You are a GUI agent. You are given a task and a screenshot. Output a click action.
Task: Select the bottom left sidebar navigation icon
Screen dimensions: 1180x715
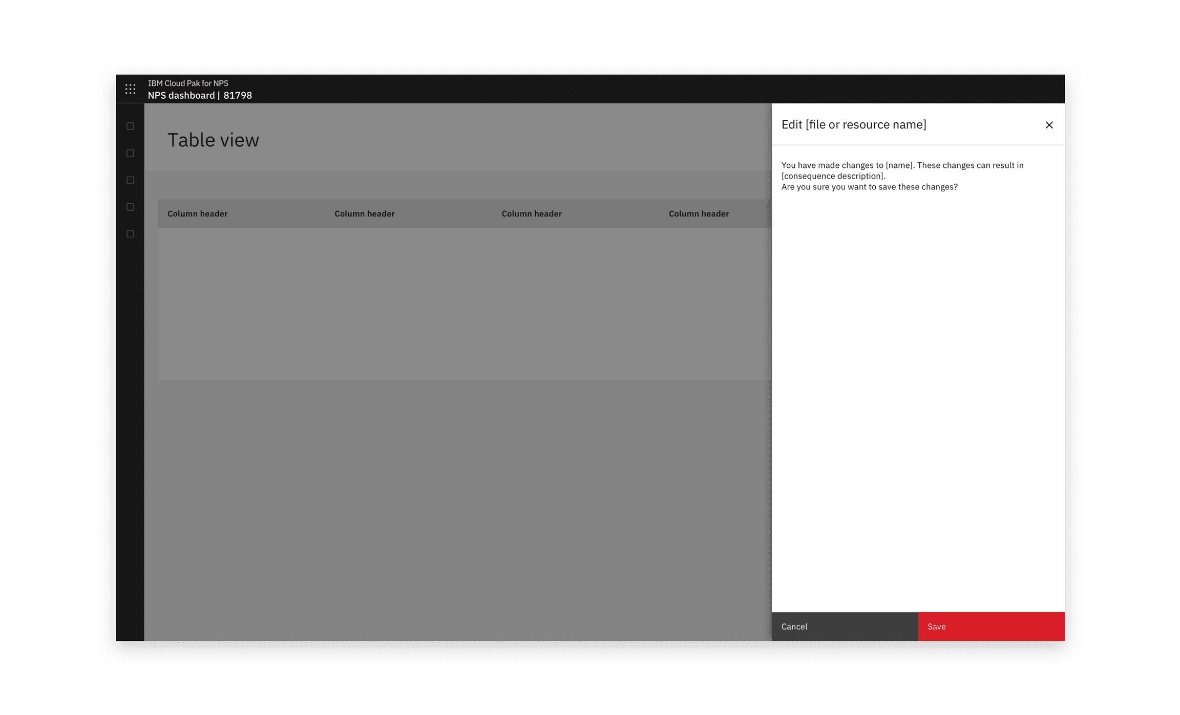130,234
